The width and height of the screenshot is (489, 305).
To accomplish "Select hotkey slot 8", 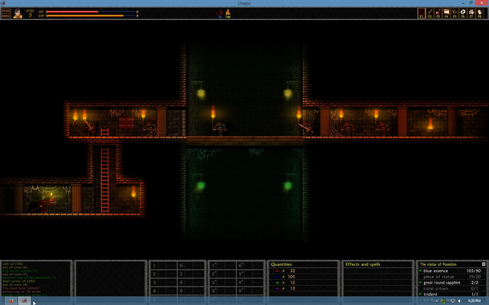I will (x=191, y=282).
